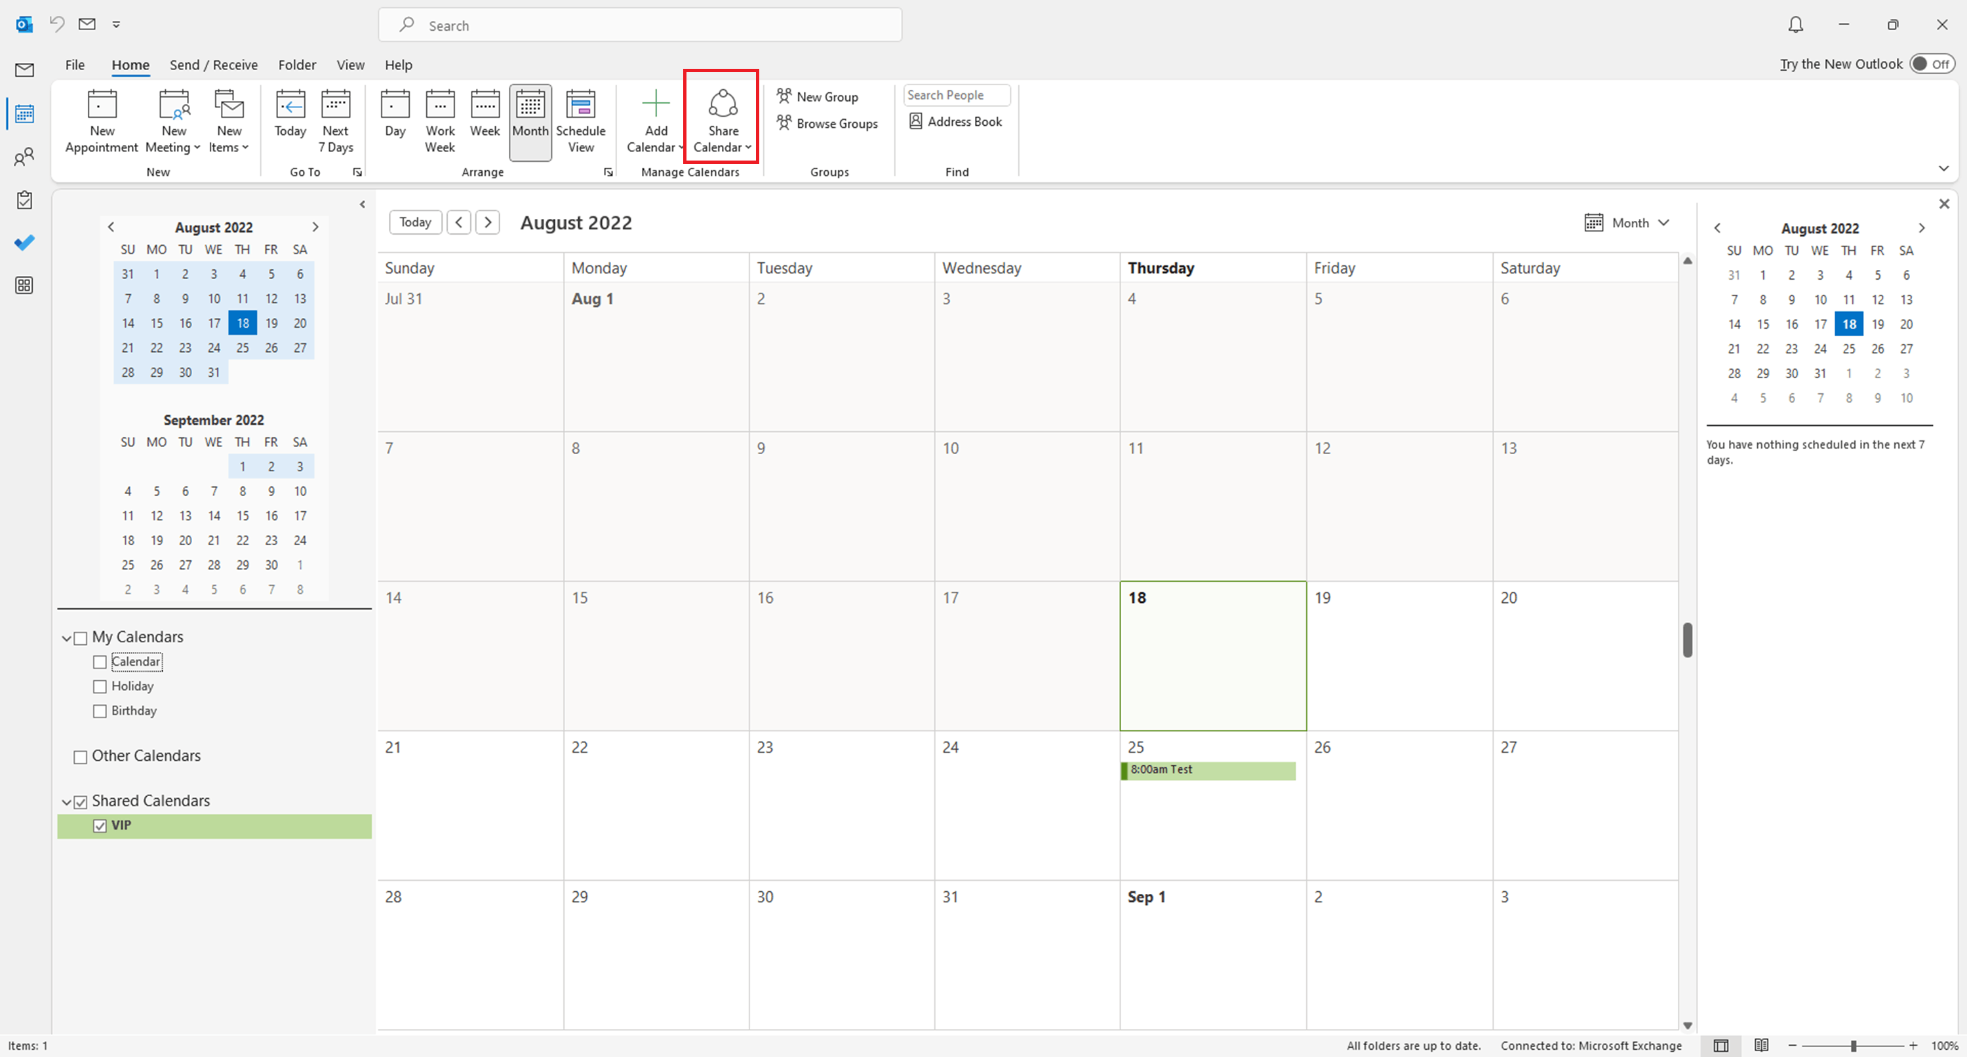Screen dimensions: 1967x1057
Task: Click the Home ribbon tab
Action: [x=130, y=64]
